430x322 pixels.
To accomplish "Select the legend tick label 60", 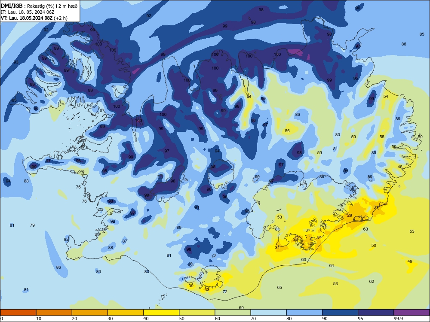I will pos(218,319).
